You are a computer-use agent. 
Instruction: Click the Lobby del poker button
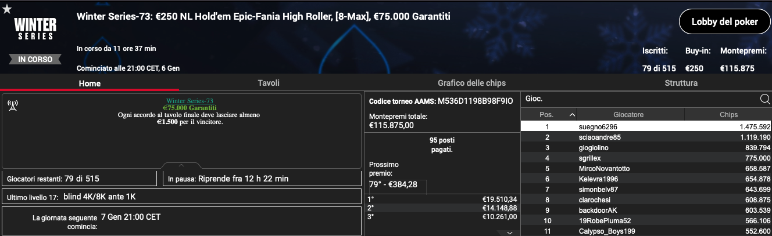[724, 21]
